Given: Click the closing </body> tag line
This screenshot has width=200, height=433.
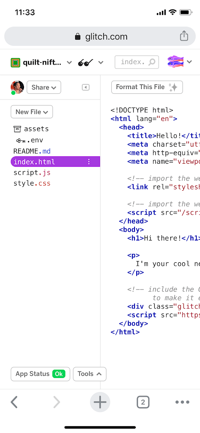Looking at the screenshot, I should 134,323.
